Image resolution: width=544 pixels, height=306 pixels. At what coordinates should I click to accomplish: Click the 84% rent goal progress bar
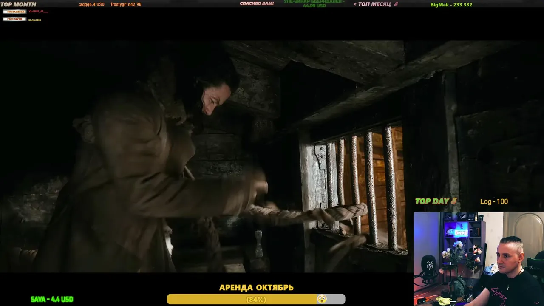coord(256,299)
